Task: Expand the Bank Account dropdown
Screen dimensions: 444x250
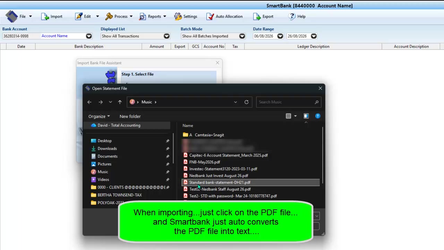Action: (x=89, y=36)
